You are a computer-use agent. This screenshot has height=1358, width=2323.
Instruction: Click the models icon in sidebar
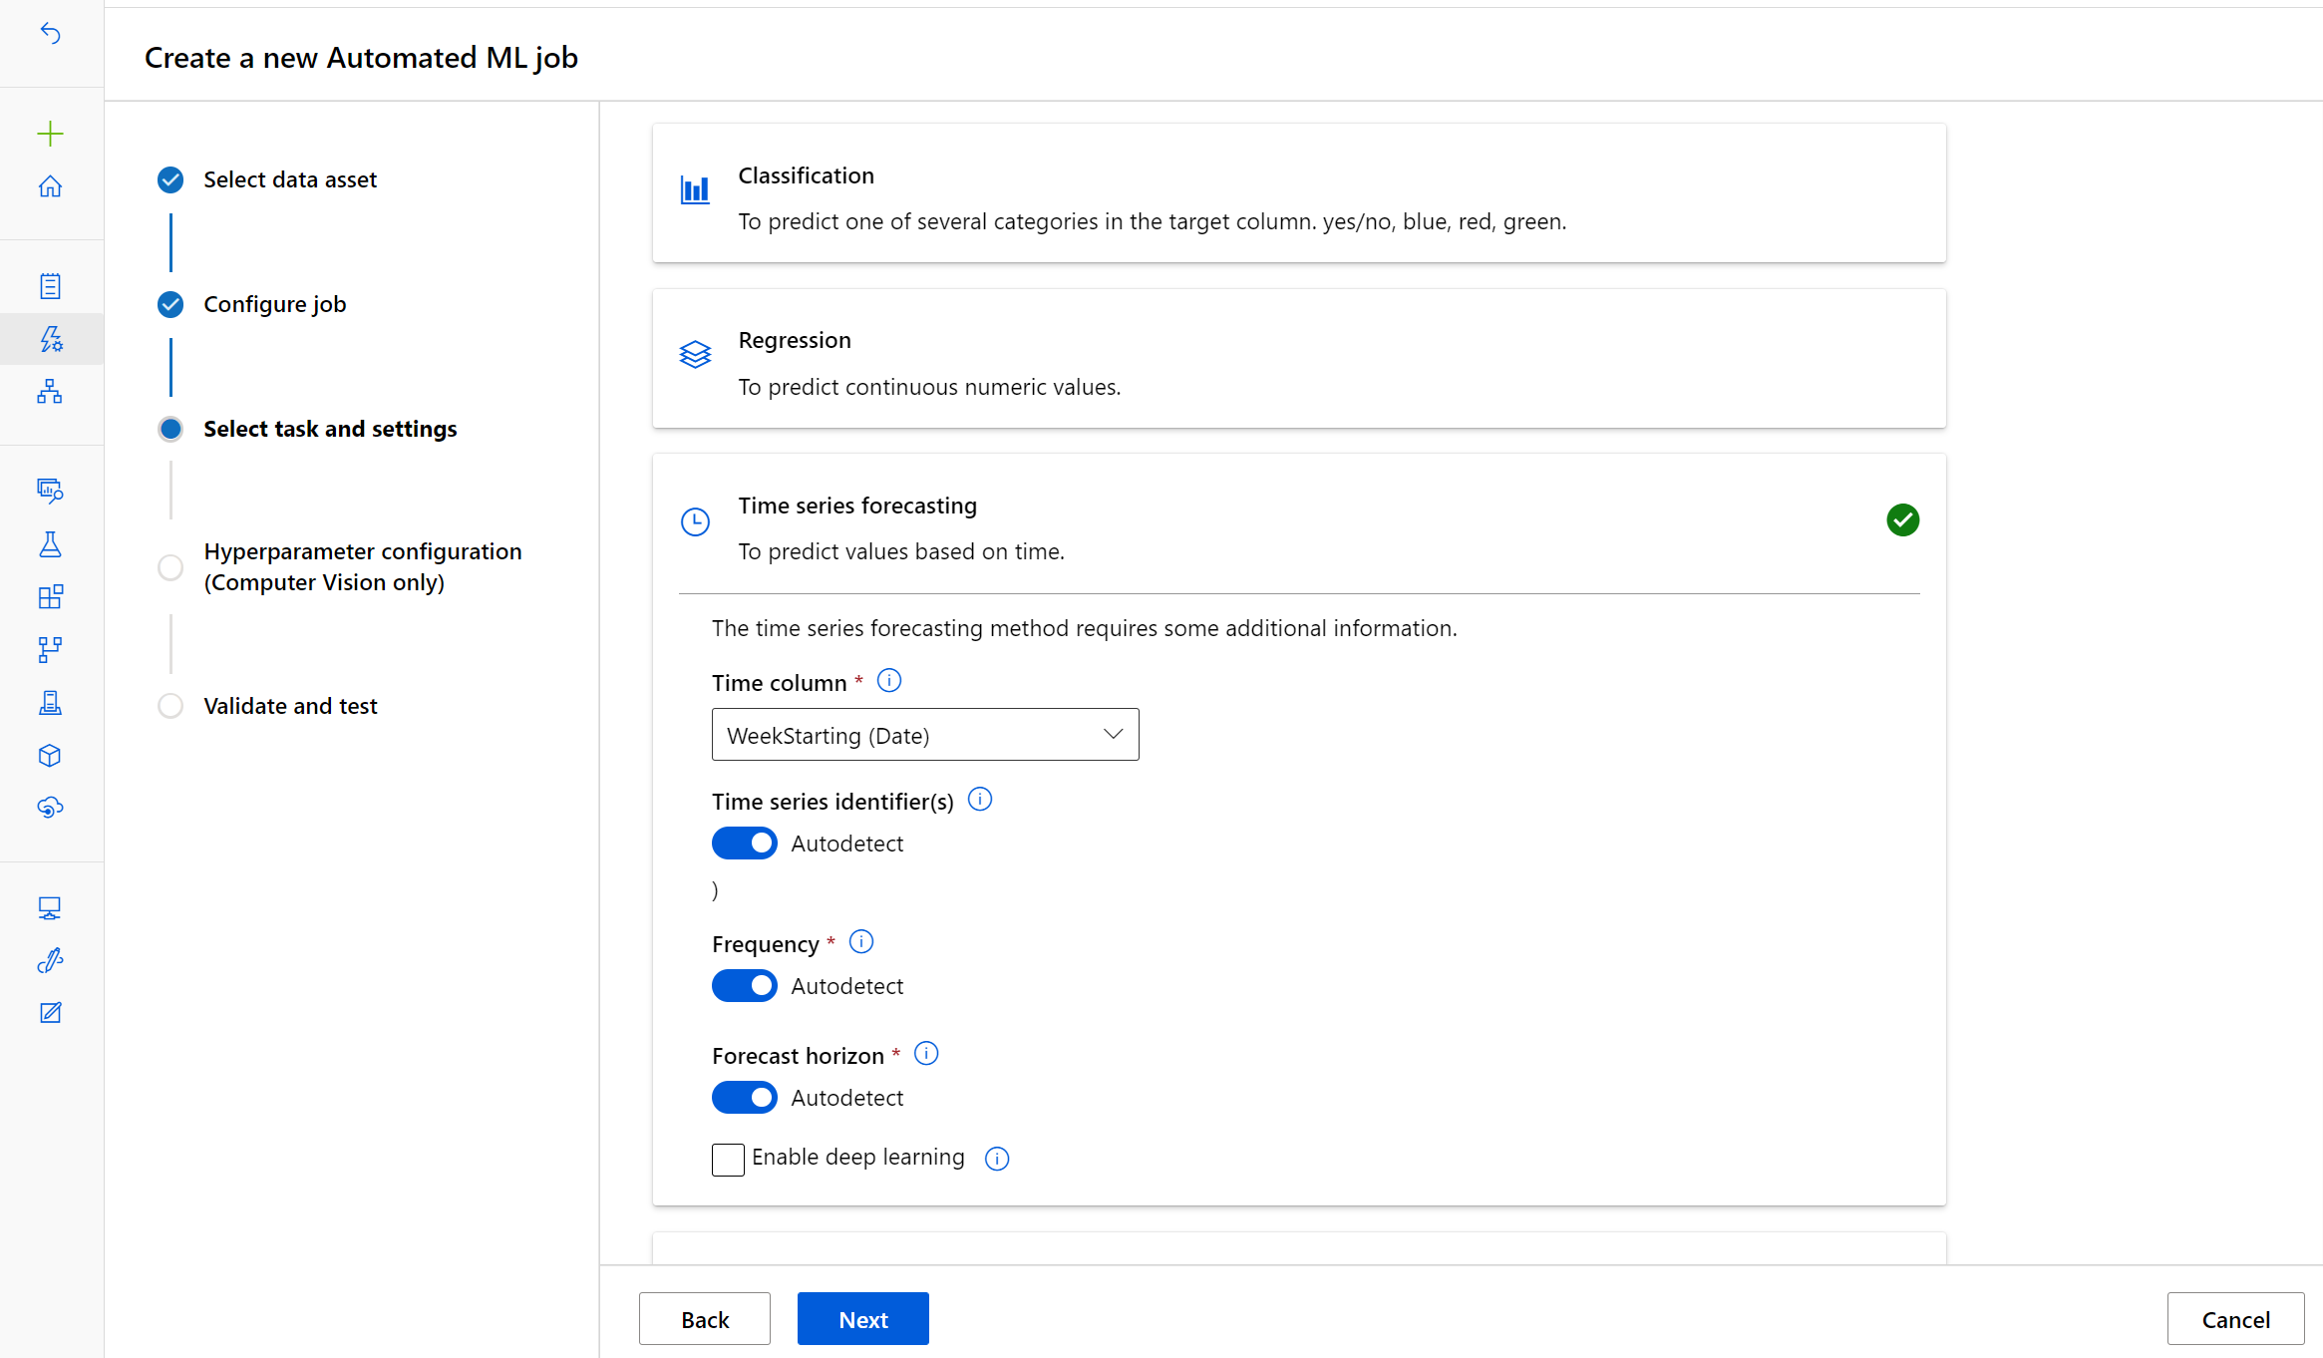click(50, 755)
